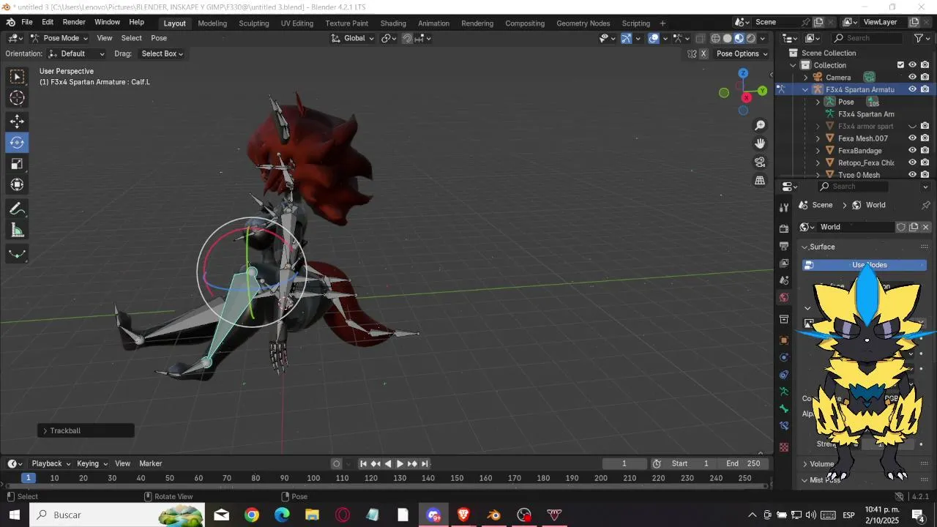Open the File menu
937x527 pixels.
pos(27,23)
